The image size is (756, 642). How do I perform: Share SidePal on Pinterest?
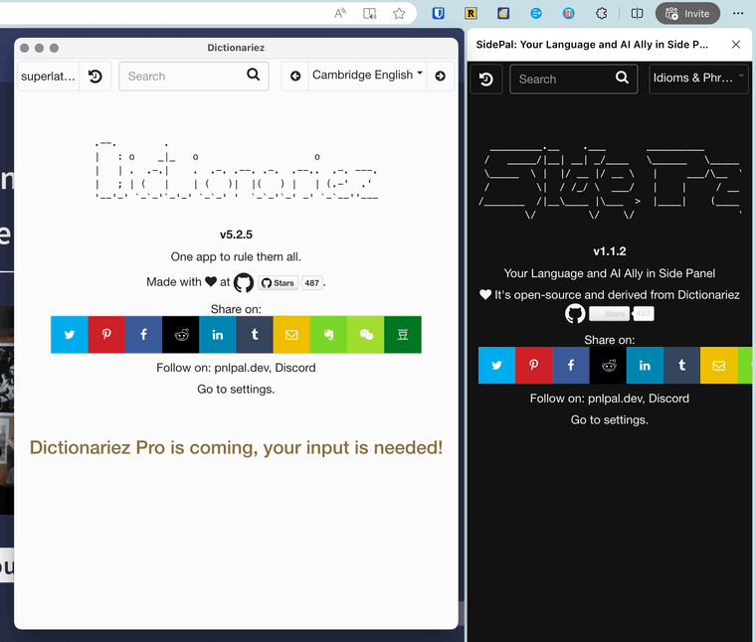tap(534, 366)
